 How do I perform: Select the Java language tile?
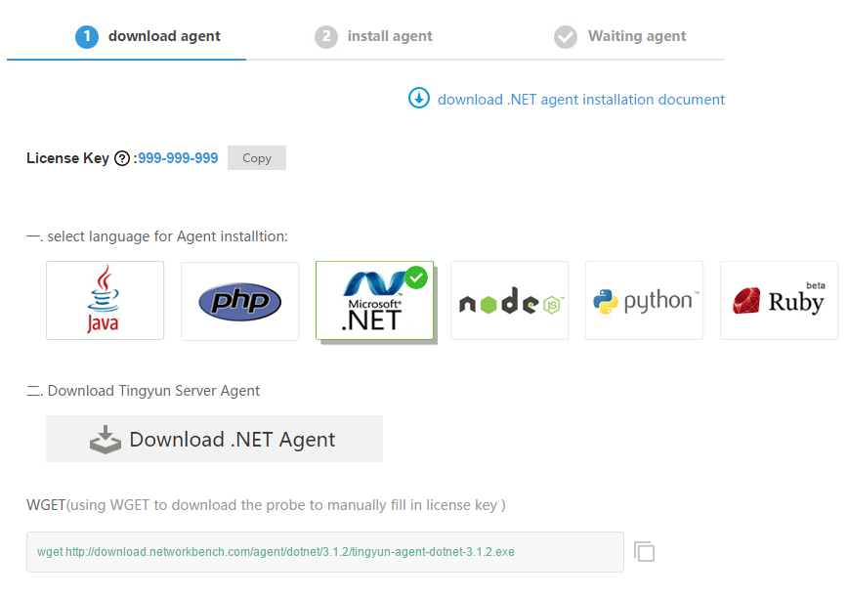(x=105, y=301)
